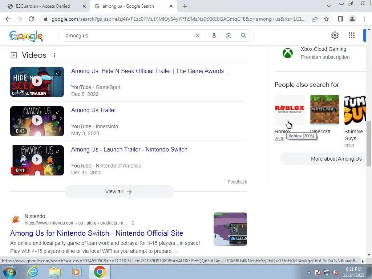This screenshot has width=372, height=279.
Task: Reload the current page
Action: [31, 19]
